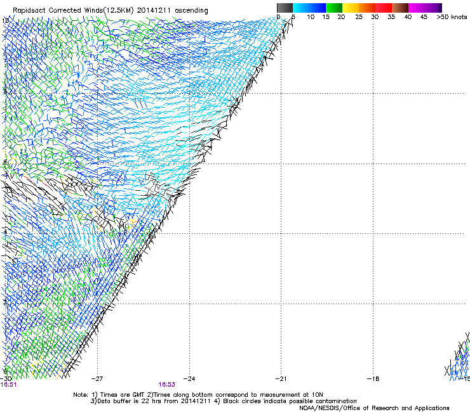
Task: Click the ">50 knots" legend label
Action: (x=452, y=16)
